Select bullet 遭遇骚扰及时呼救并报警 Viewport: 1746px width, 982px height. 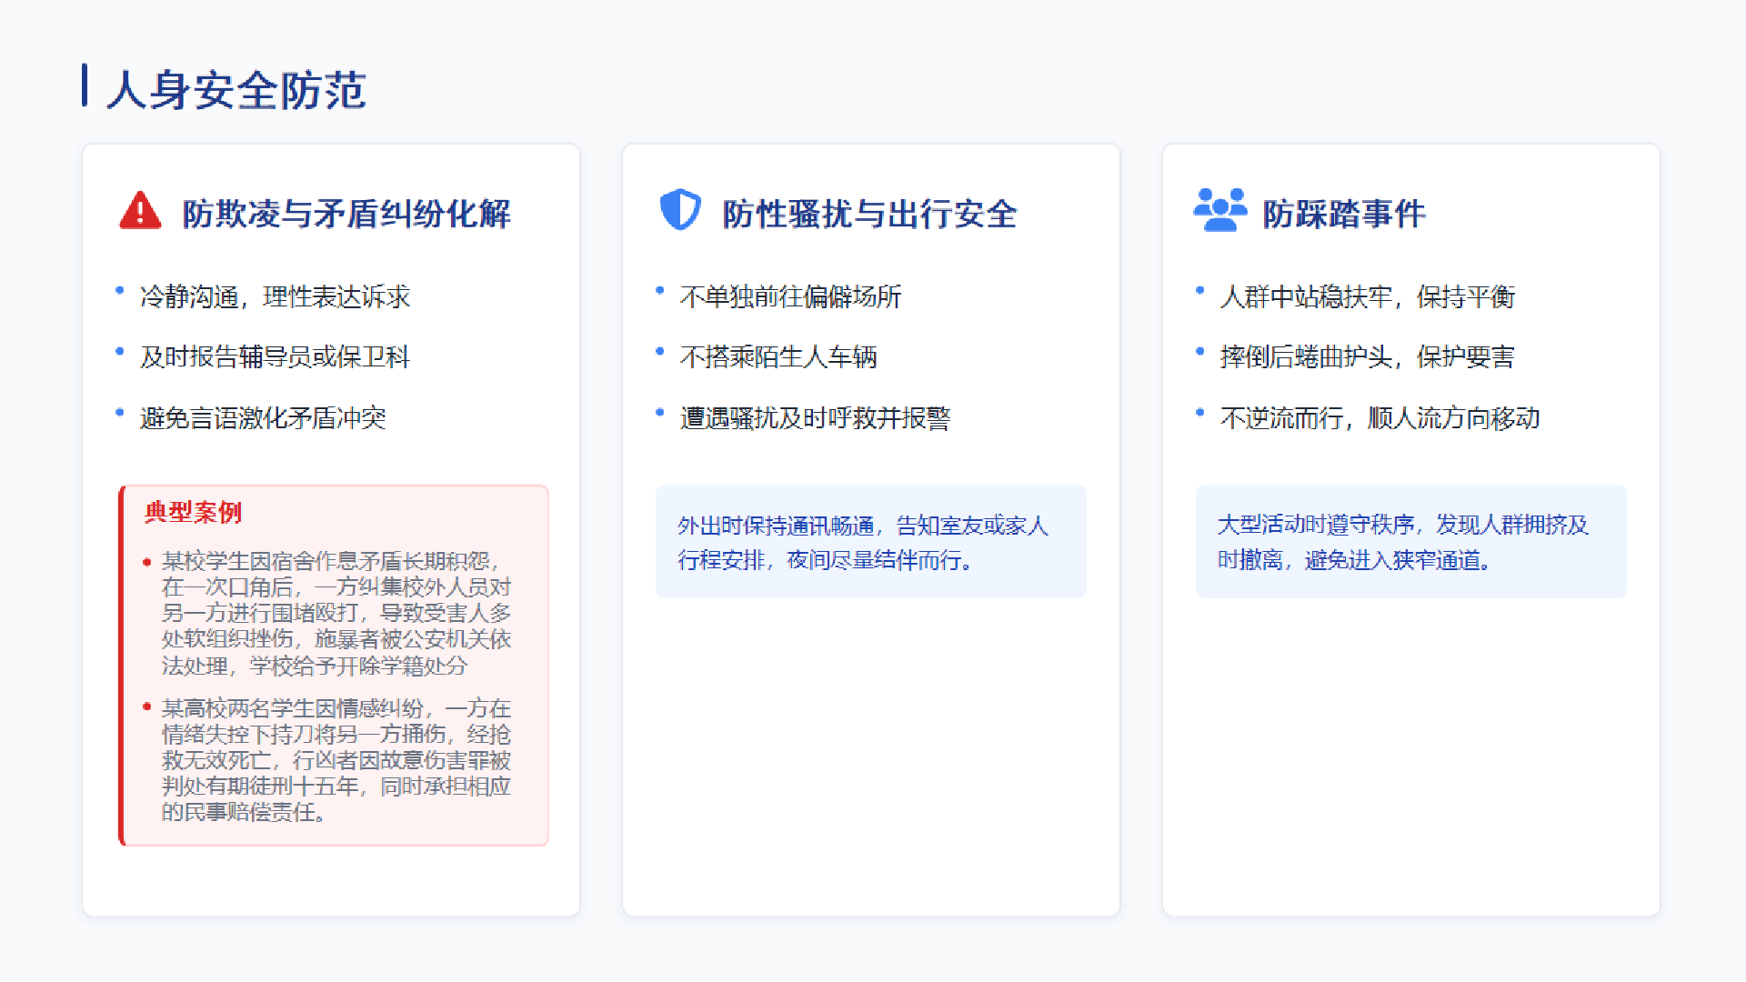[815, 417]
